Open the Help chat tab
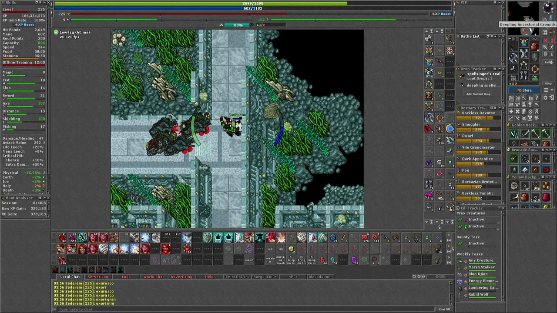The image size is (557, 313). tap(209, 276)
